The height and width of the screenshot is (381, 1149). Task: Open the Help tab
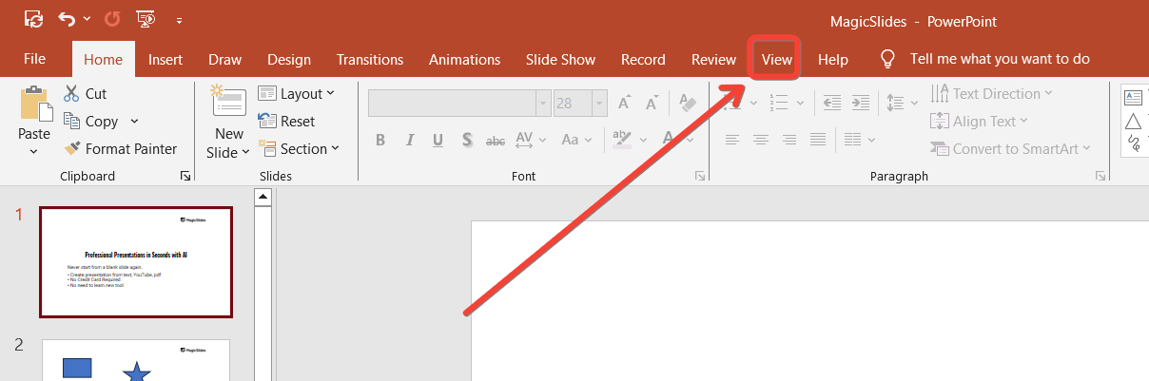(833, 59)
